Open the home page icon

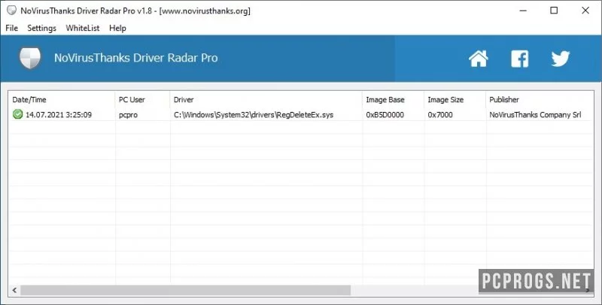click(479, 59)
